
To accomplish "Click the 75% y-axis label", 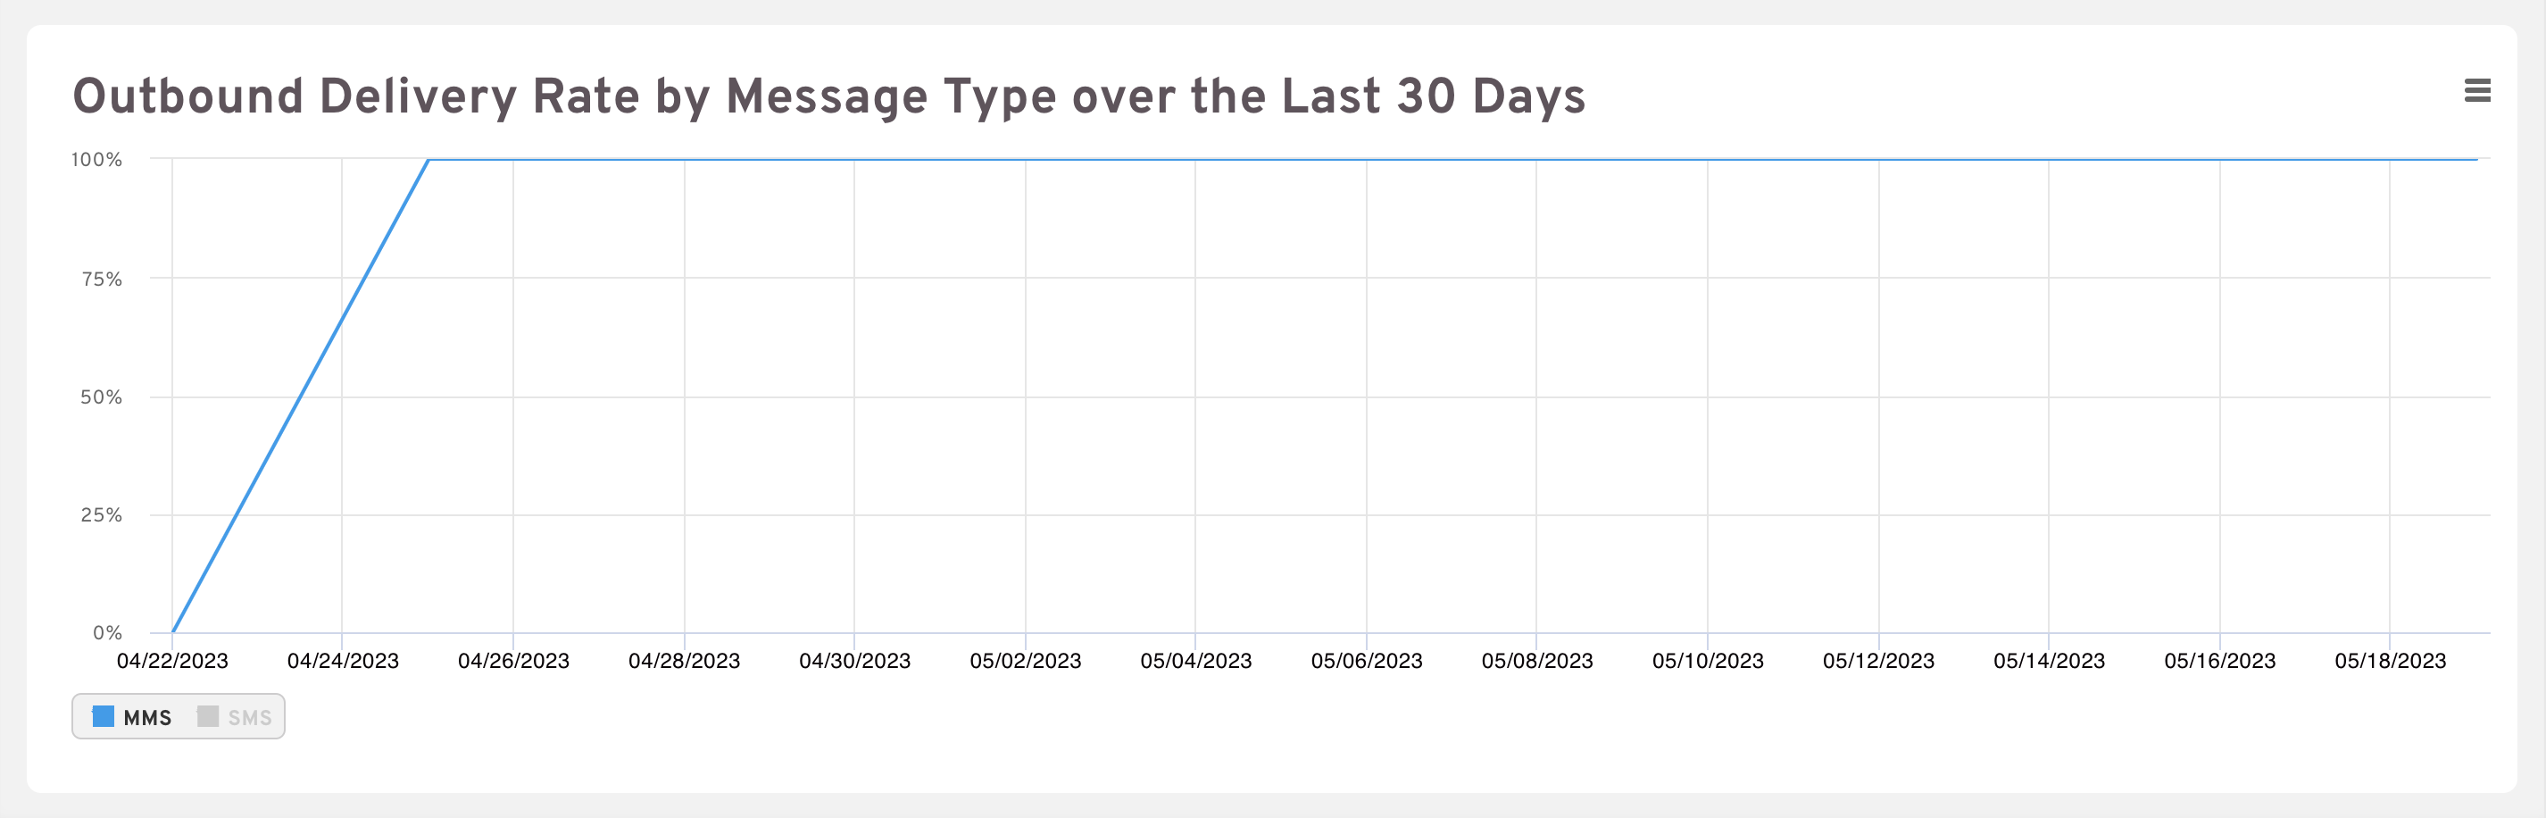I will click(101, 279).
